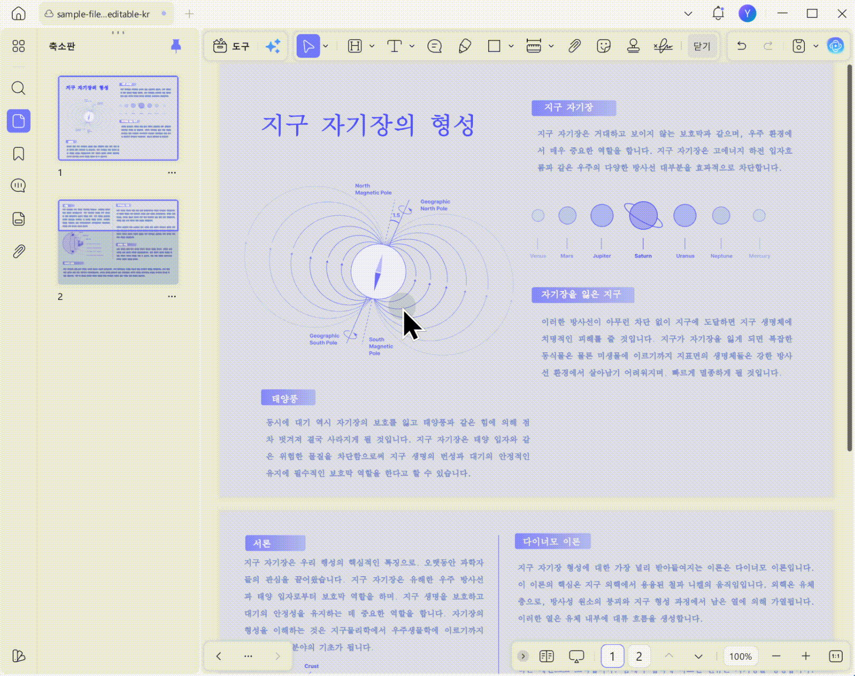Go to the next page arrow

[x=698, y=656]
